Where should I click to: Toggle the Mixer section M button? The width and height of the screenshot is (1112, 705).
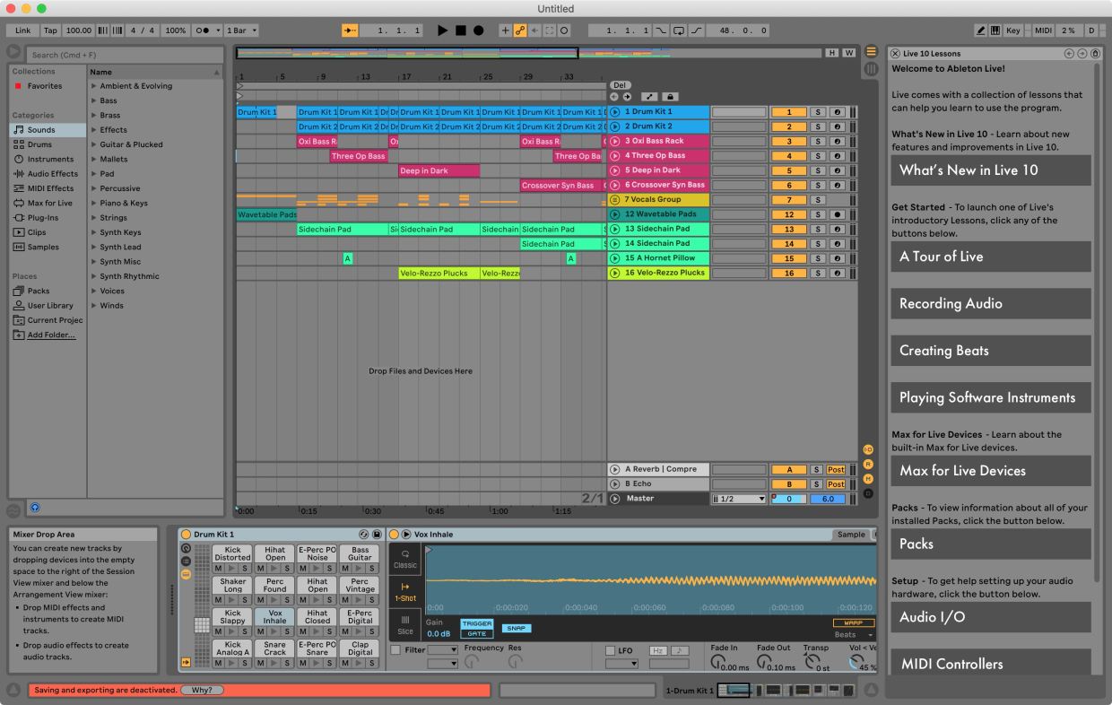tap(868, 478)
